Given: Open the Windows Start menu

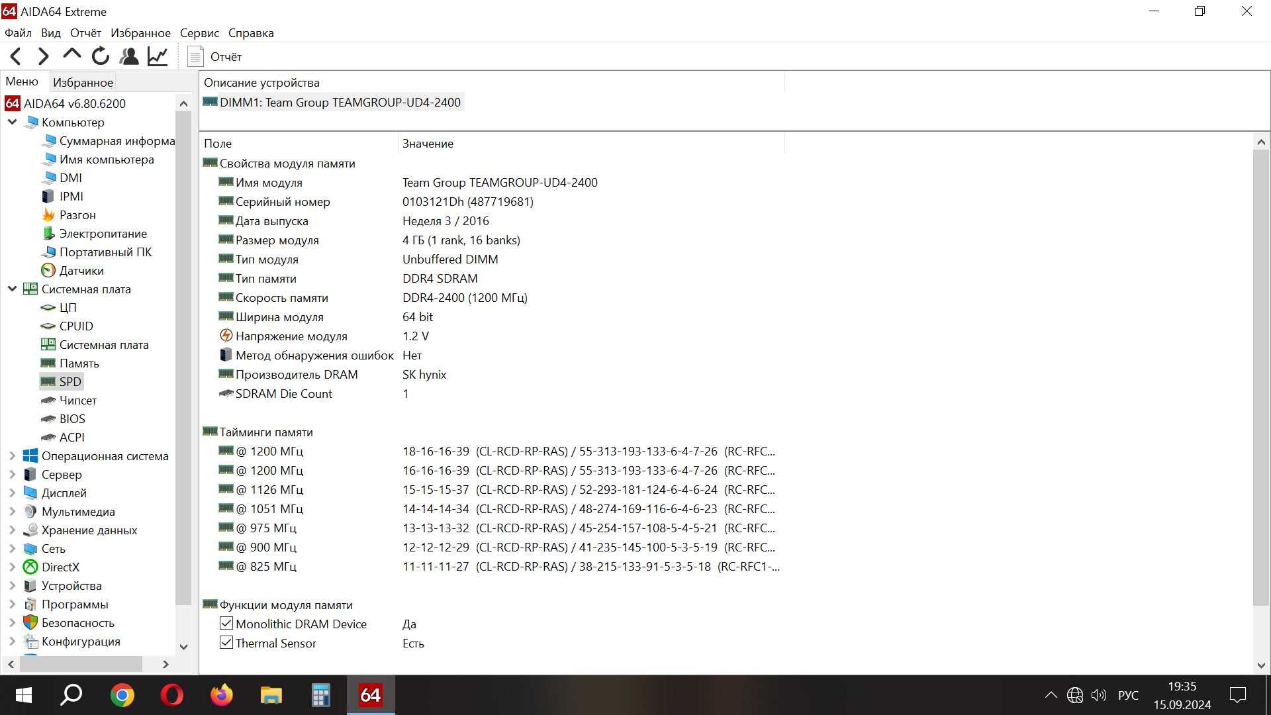Looking at the screenshot, I should 23,695.
